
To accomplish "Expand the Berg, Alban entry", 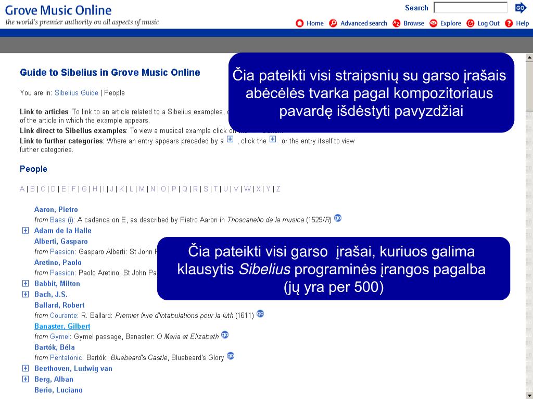I will (26, 379).
